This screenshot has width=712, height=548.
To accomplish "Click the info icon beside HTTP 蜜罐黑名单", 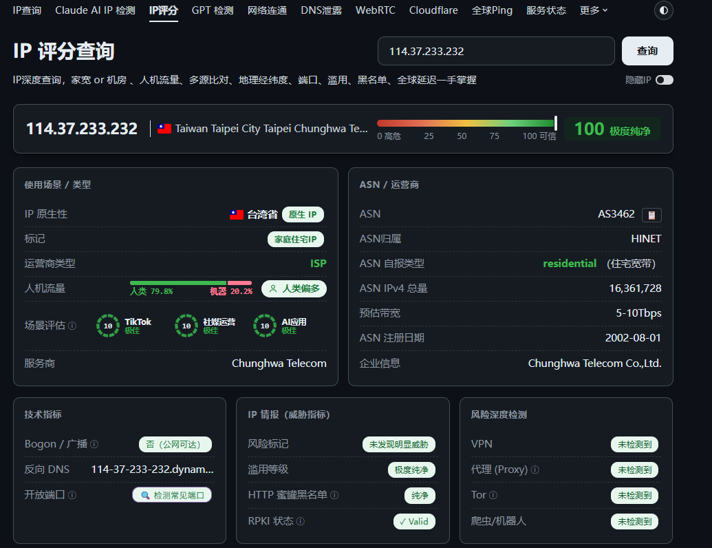I will tap(334, 495).
